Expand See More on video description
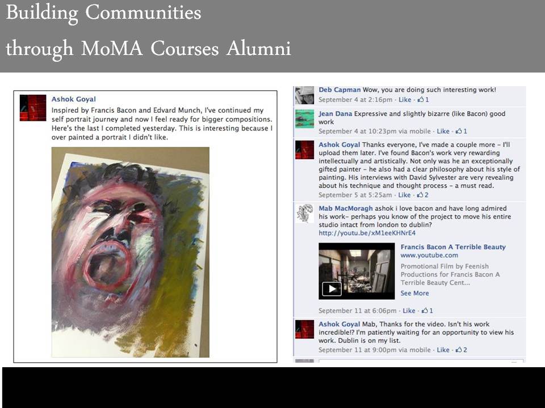The height and width of the screenshot is (408, 545). (x=414, y=293)
